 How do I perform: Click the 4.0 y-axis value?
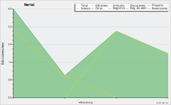10,9
